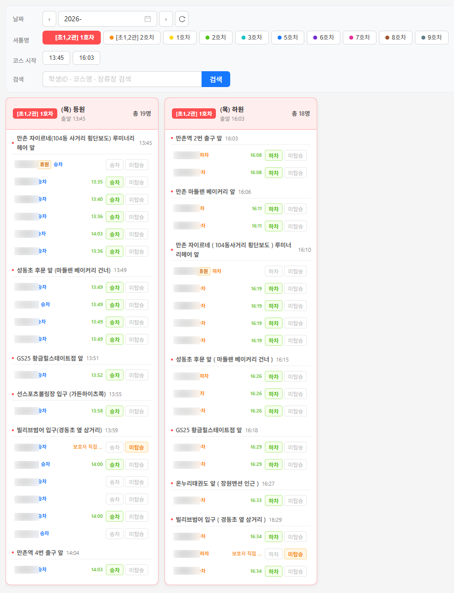Toggle highlighted 미탑승 in 등원 보호자 직접 row
The height and width of the screenshot is (593, 454).
pos(136,448)
